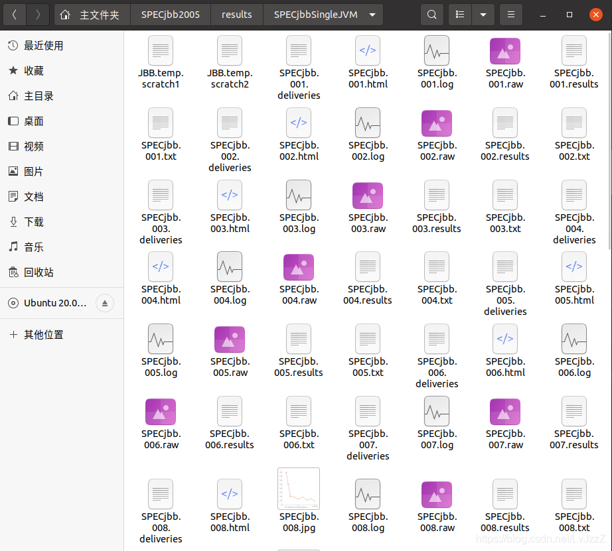This screenshot has width=612, height=551.
Task: Select SPECjbb.005.html file icon
Action: 574,267
